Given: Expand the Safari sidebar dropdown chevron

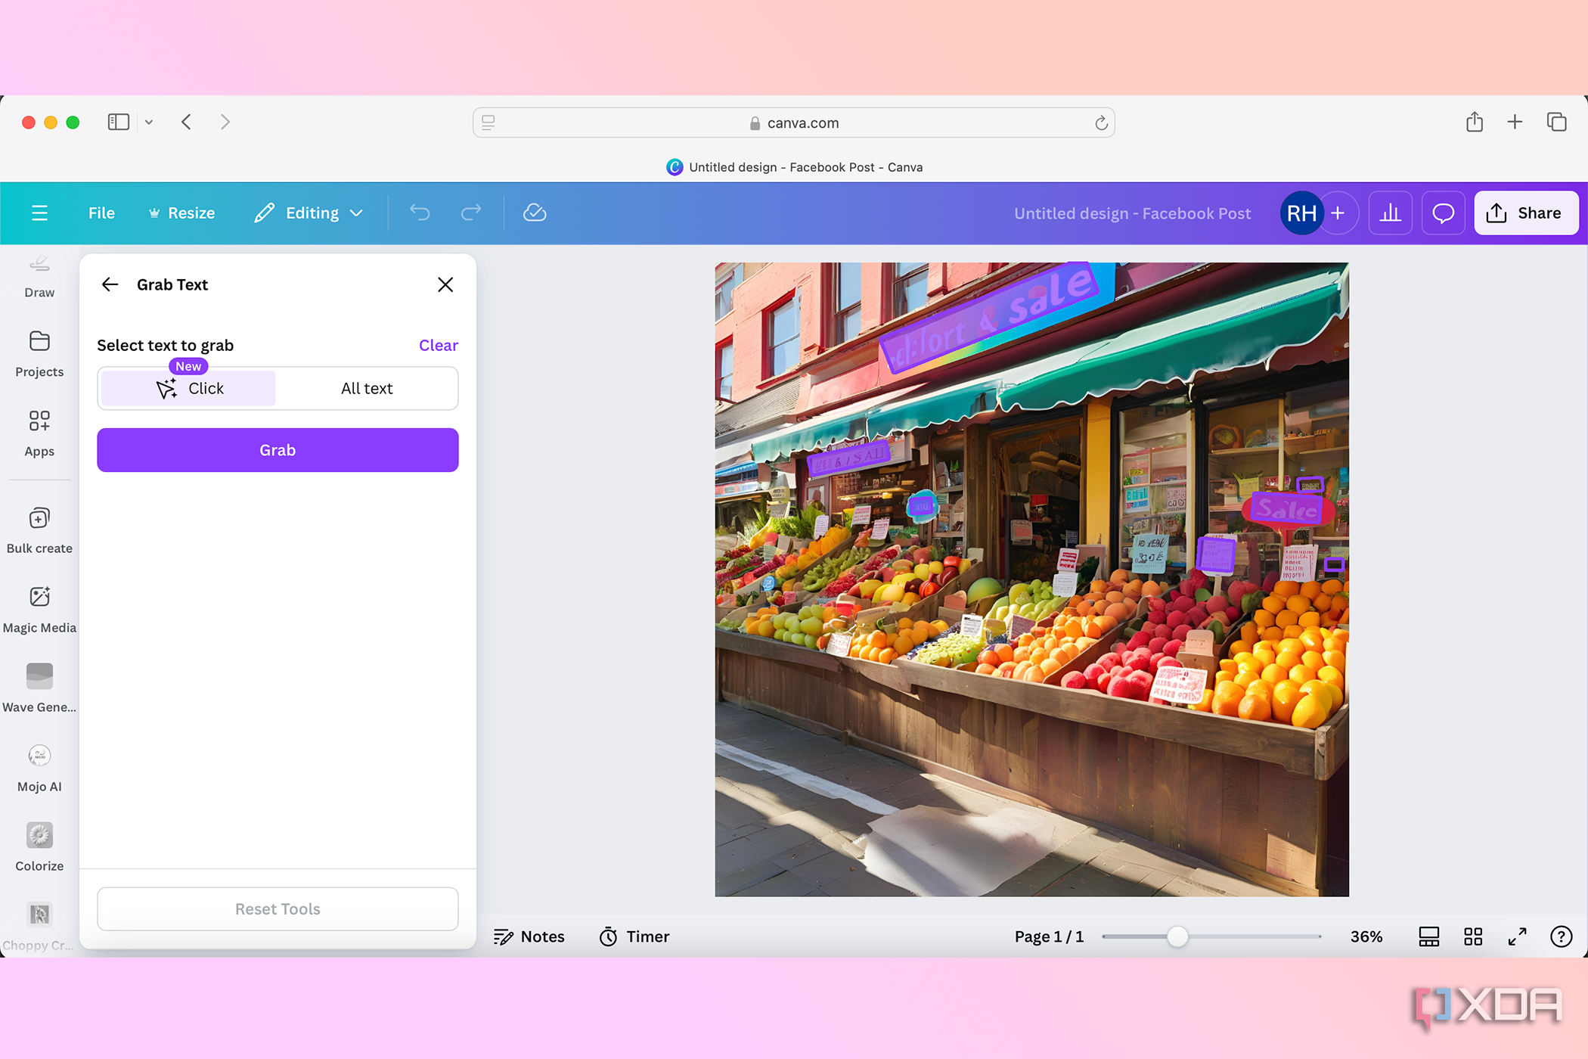Looking at the screenshot, I should [x=149, y=123].
